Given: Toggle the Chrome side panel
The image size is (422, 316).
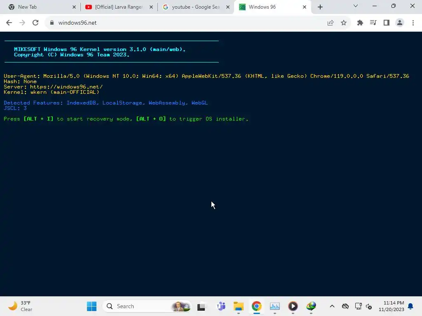Looking at the screenshot, I should tap(387, 23).
